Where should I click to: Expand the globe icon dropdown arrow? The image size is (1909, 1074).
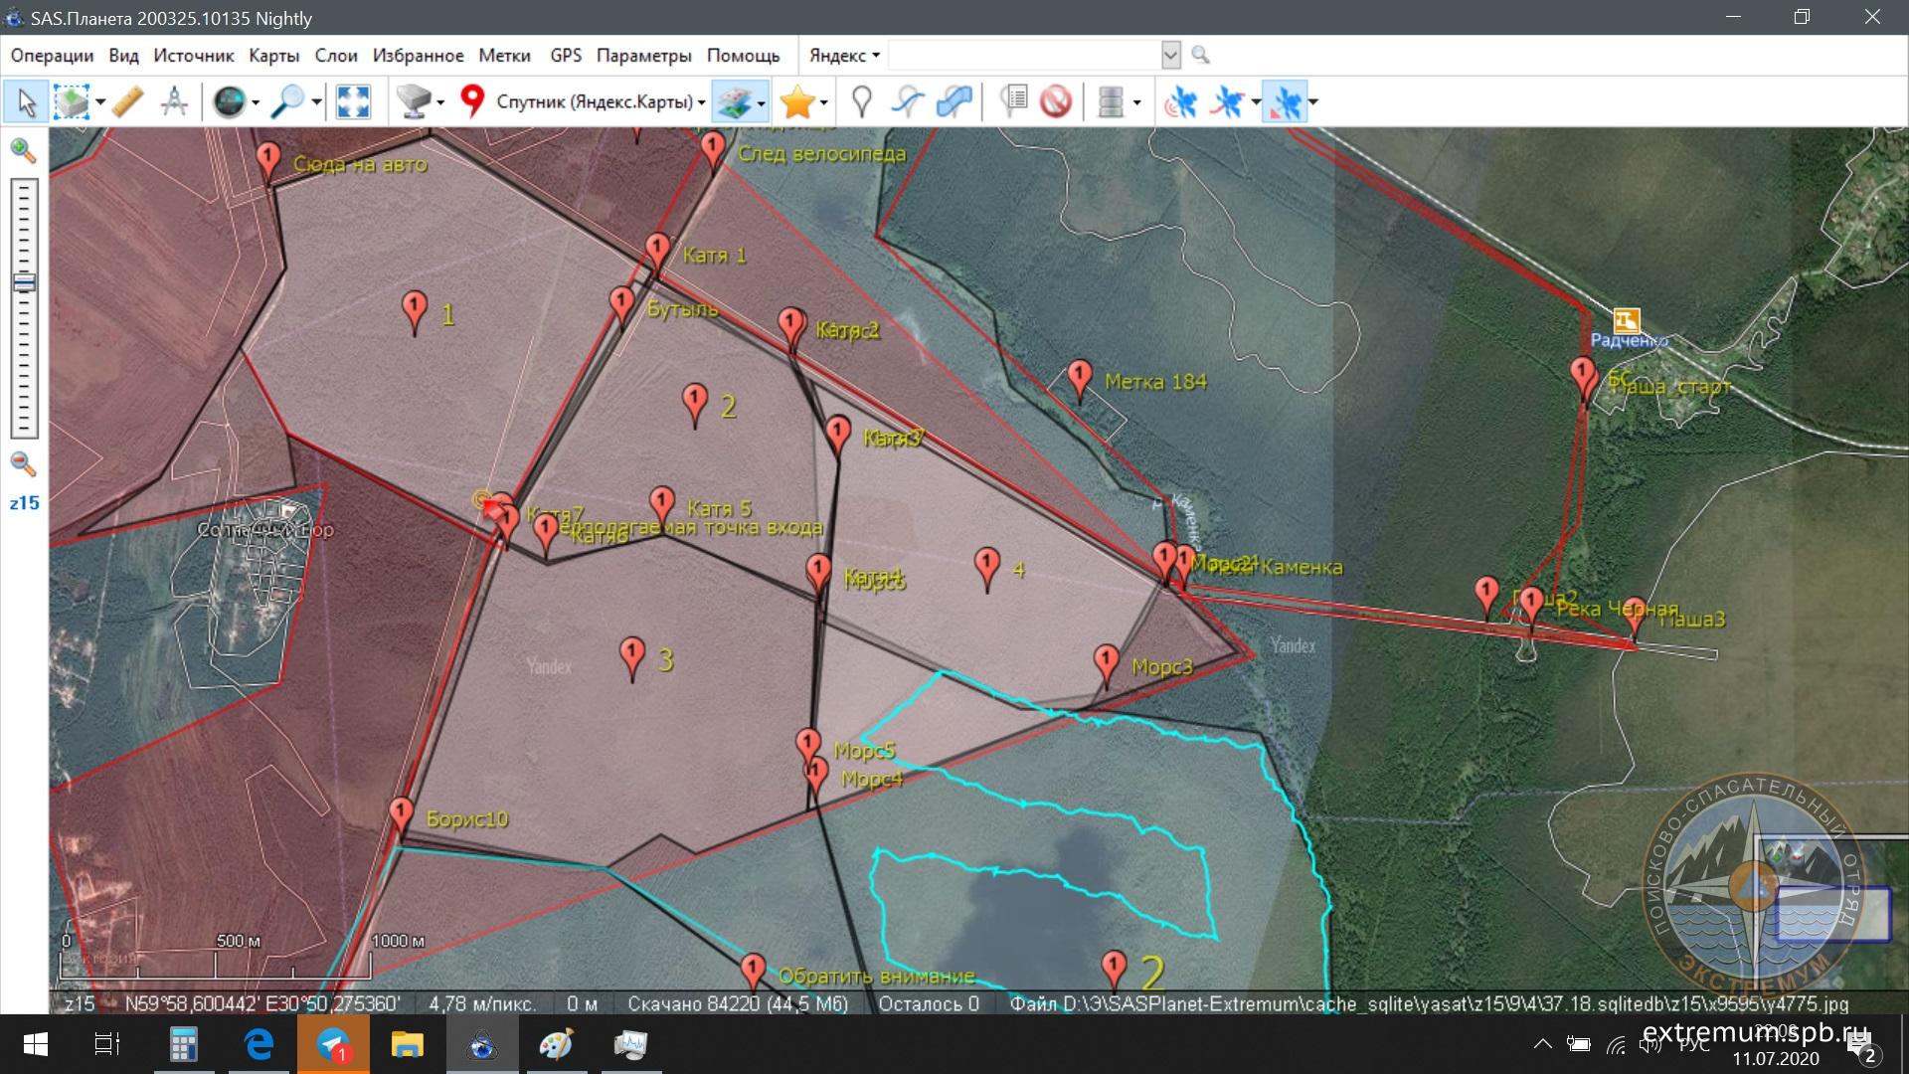coord(256,102)
